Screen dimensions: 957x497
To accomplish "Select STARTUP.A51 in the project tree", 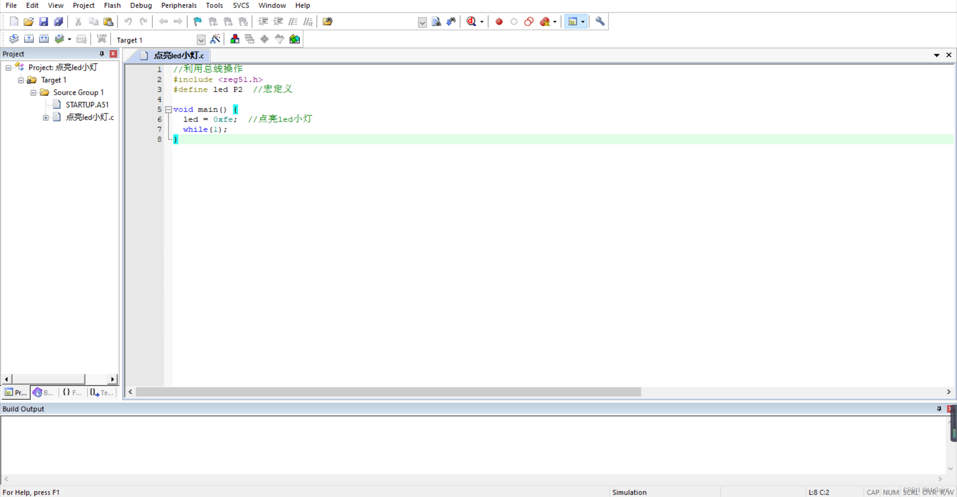I will point(87,105).
